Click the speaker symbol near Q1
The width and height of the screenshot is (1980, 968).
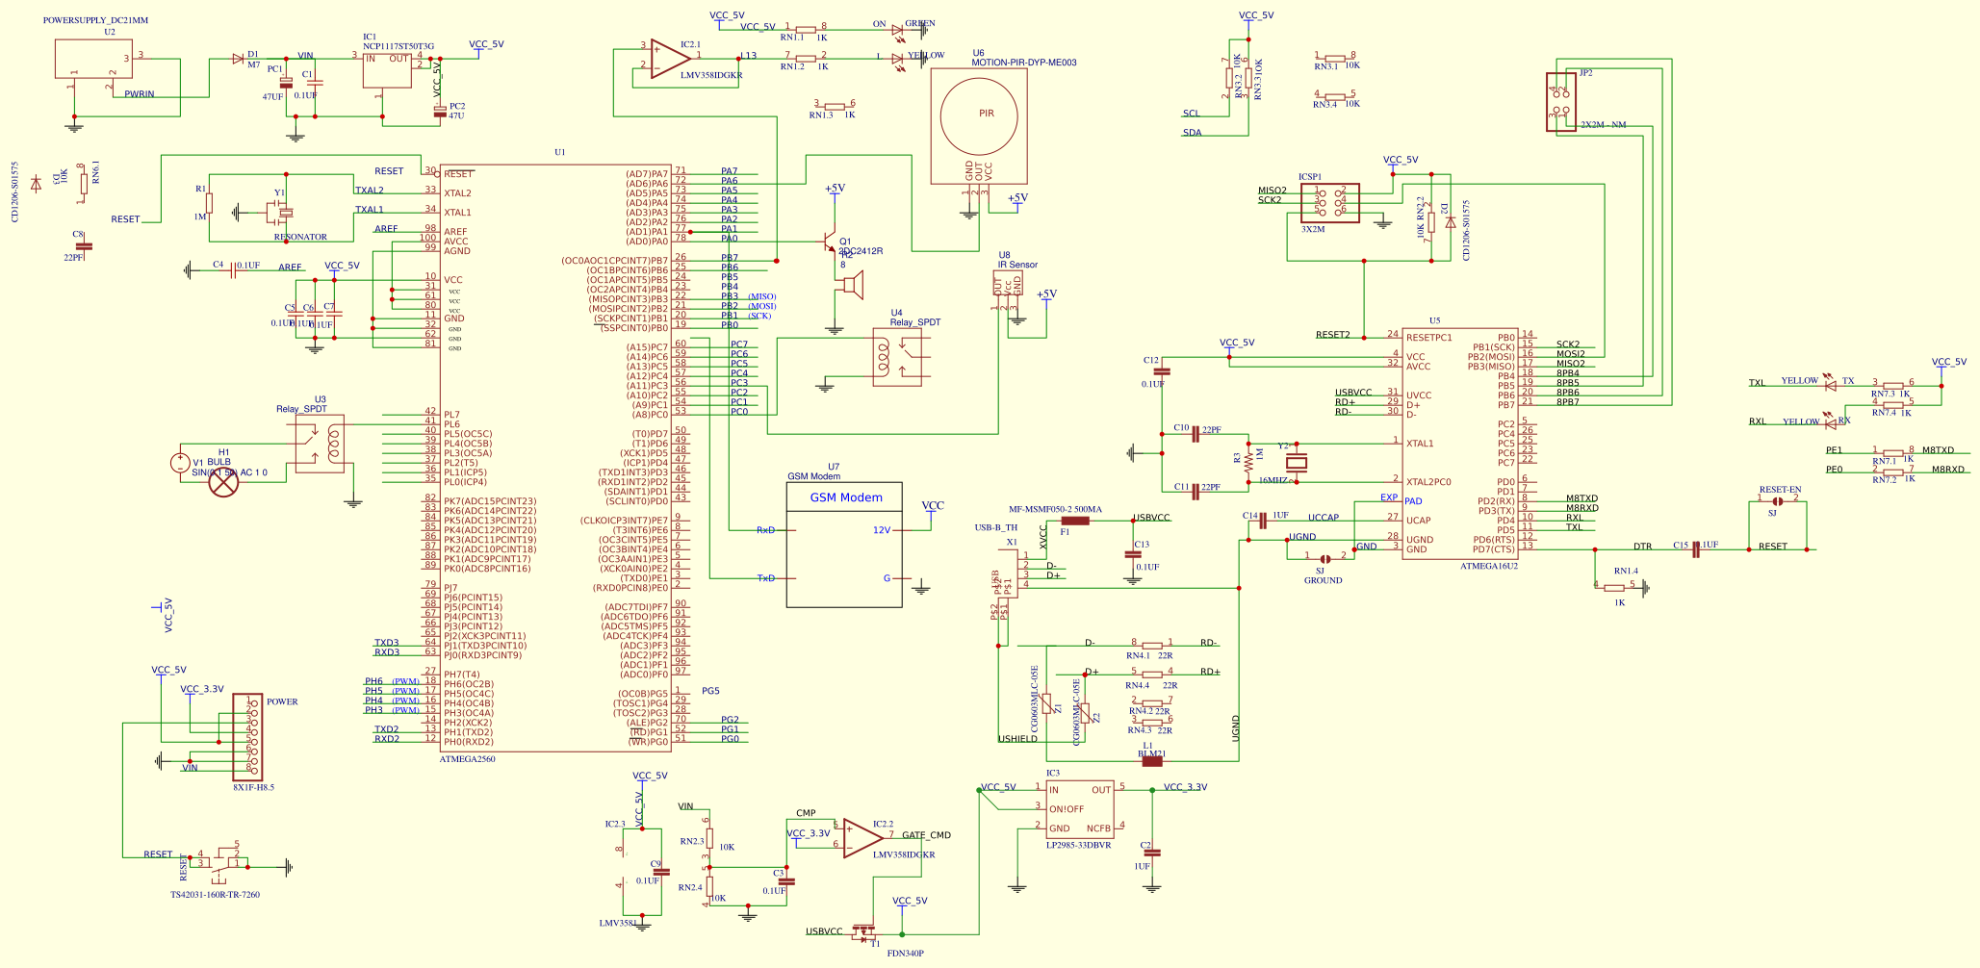(x=855, y=284)
